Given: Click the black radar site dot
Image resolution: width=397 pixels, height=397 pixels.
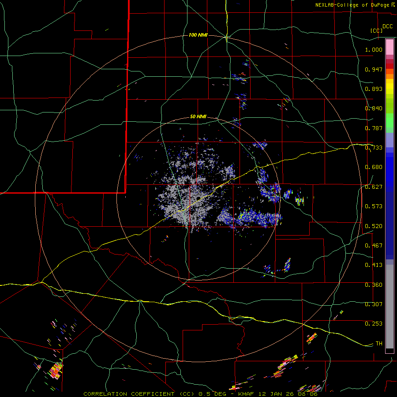Looking at the screenshot, I should click(x=199, y=198).
